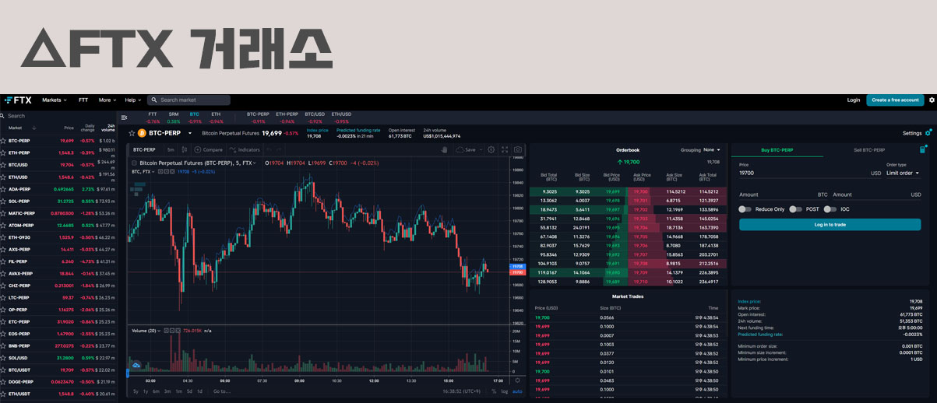Select DOGE-PERP market row

coord(58,382)
